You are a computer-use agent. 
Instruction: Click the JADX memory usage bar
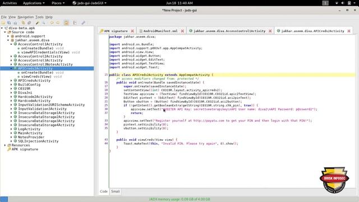coord(179,199)
